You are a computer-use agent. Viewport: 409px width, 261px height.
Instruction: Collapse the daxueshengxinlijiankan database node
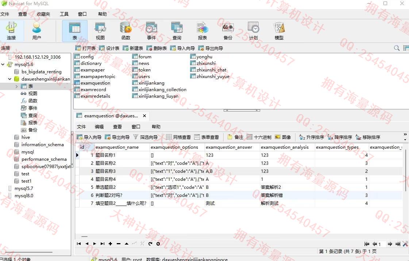click(x=9, y=79)
